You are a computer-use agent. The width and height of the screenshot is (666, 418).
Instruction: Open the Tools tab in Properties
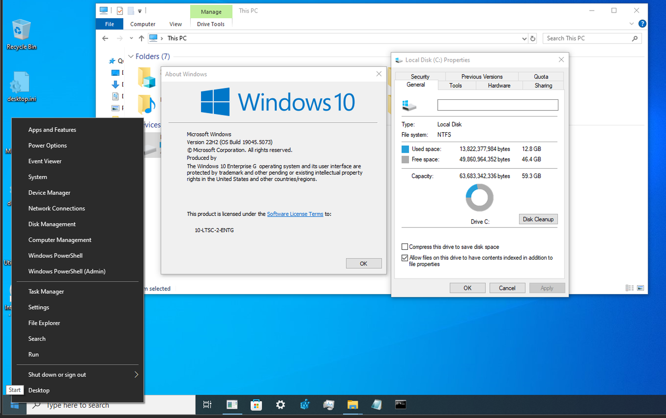[x=455, y=85]
